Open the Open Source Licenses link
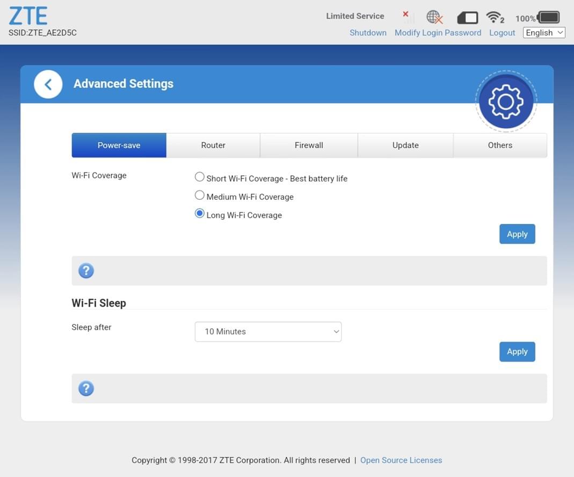 (401, 460)
